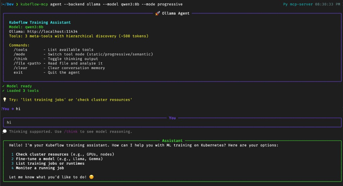Viewport: 343px width, 186px height.
Task: Click kubeflow-mcp command in shell prompt
Action: tap(34, 4)
